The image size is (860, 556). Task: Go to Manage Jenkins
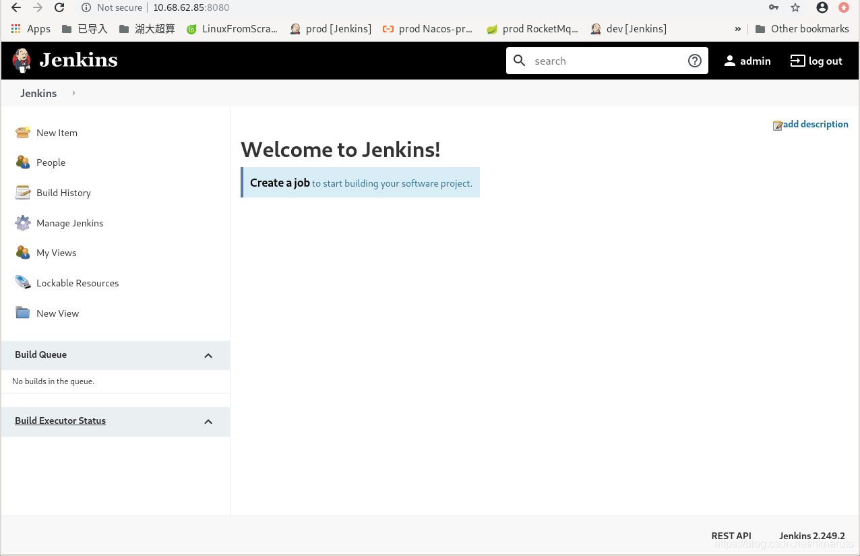point(70,223)
